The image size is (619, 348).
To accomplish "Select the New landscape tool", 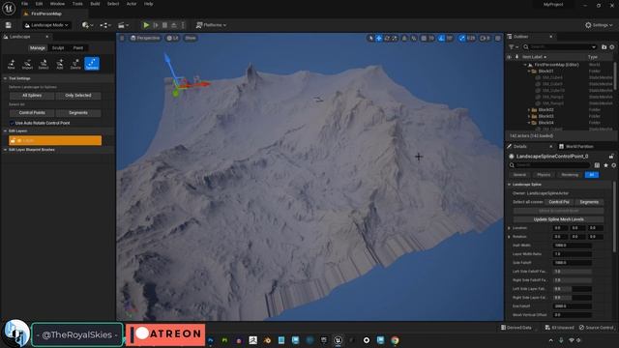I will (11, 64).
